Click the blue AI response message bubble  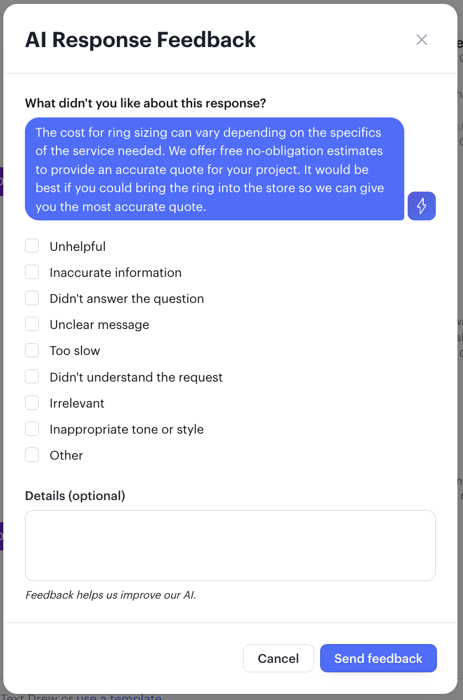click(215, 169)
